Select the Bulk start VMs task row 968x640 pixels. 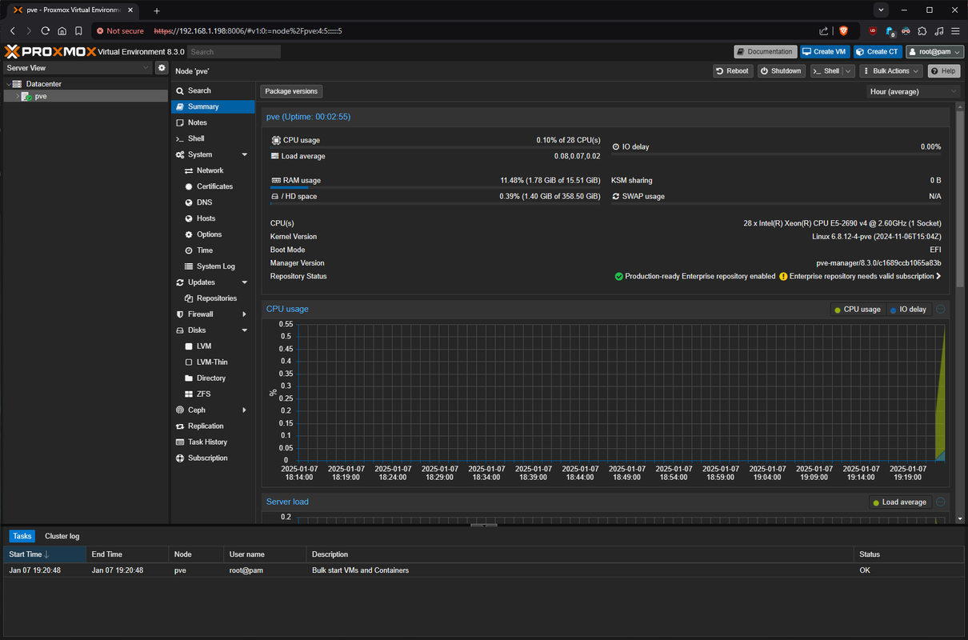click(484, 570)
